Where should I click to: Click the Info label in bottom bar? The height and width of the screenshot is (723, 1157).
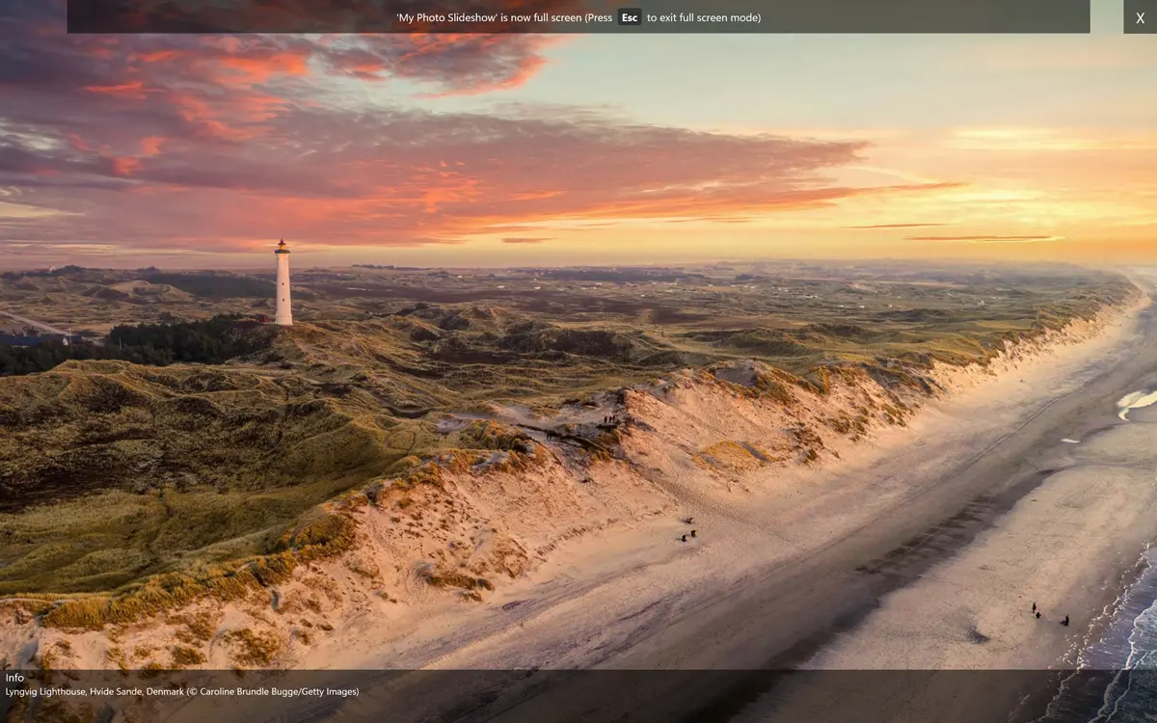tap(14, 678)
